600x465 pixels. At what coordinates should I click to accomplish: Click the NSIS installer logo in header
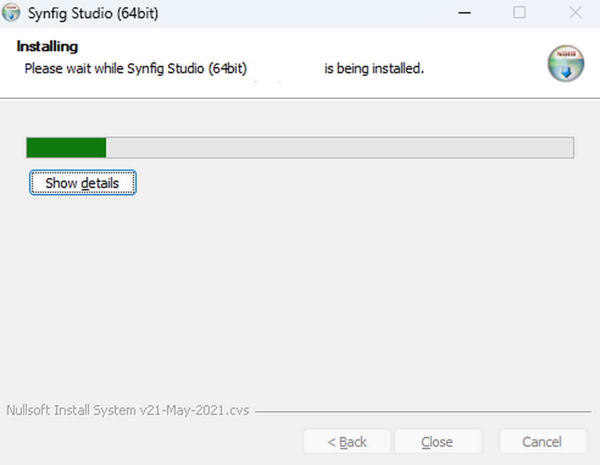tap(565, 64)
